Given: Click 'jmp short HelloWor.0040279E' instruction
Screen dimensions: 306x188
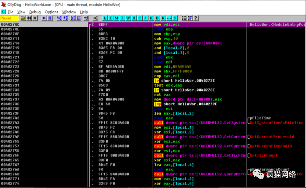Looking at the screenshot, I should pos(186,104).
